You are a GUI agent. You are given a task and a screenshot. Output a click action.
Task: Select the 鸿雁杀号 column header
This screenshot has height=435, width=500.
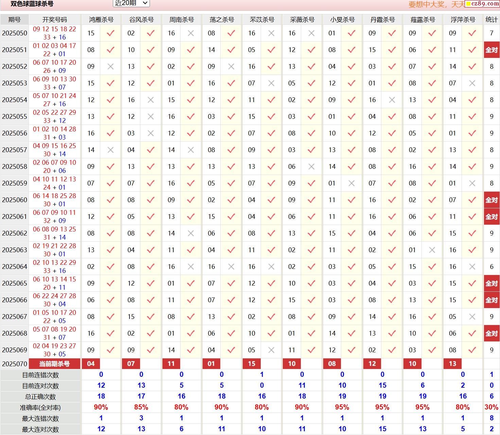101,19
